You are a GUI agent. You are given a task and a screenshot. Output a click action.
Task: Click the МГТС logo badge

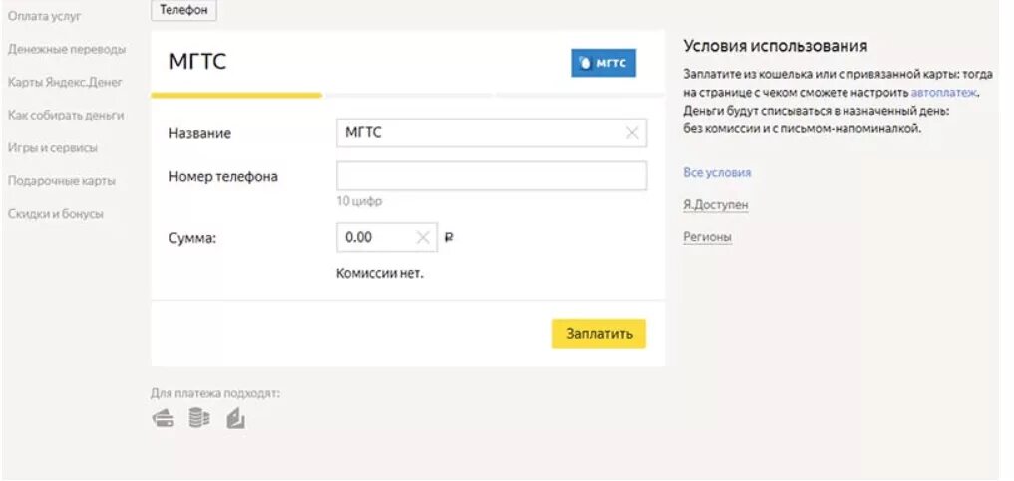coord(603,64)
